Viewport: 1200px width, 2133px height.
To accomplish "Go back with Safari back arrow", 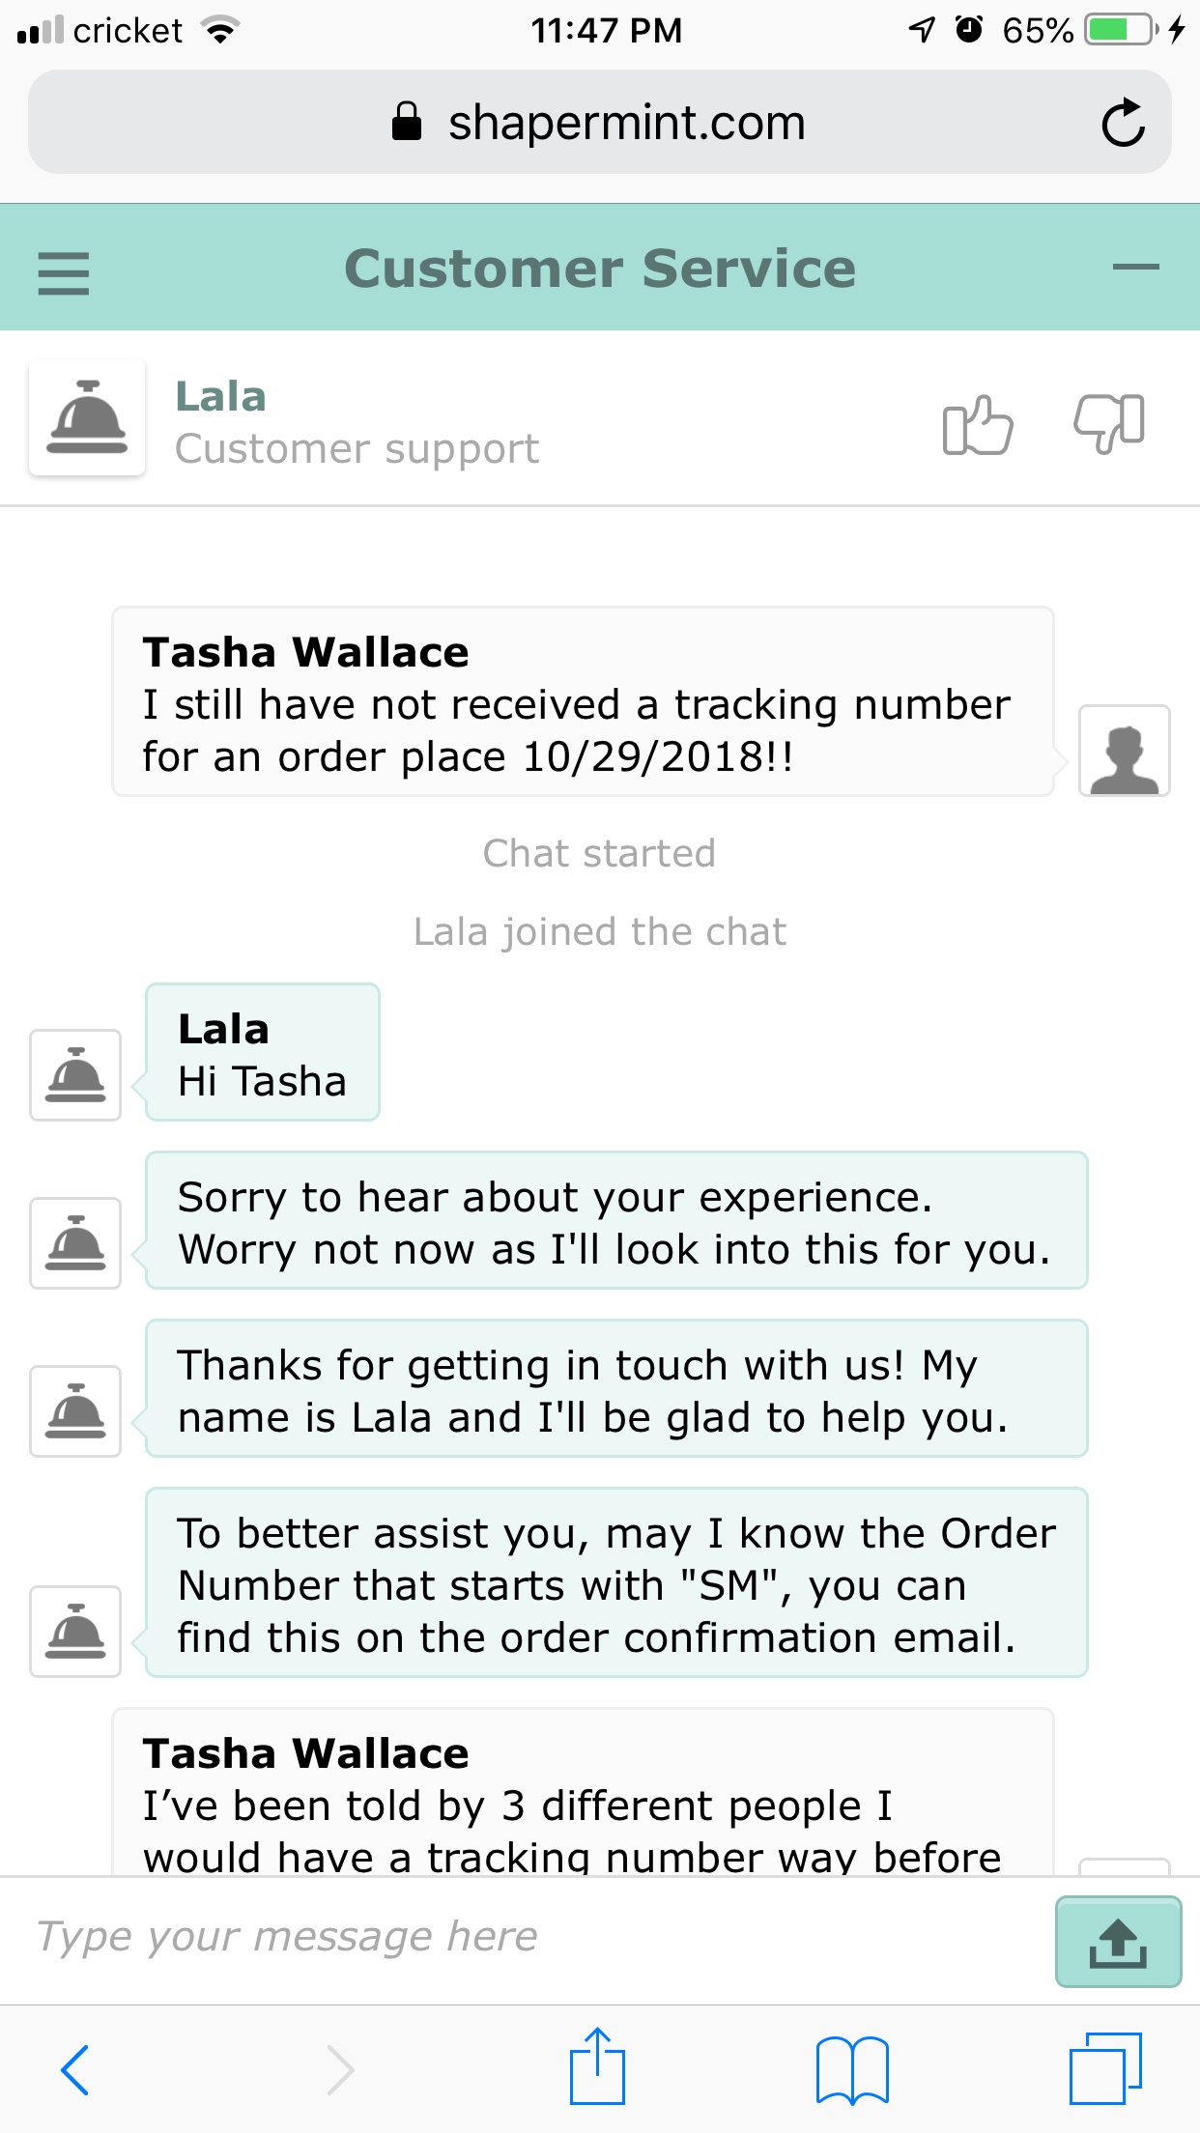I will (75, 2070).
